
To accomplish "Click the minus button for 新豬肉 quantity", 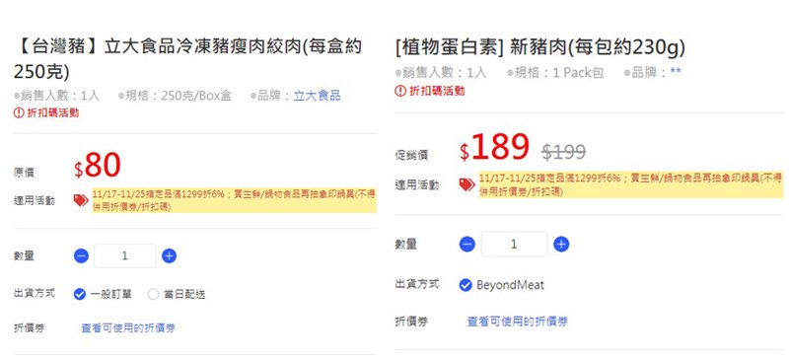I will (x=466, y=245).
